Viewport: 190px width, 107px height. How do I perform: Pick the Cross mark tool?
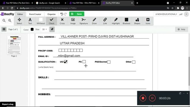tap(62, 21)
